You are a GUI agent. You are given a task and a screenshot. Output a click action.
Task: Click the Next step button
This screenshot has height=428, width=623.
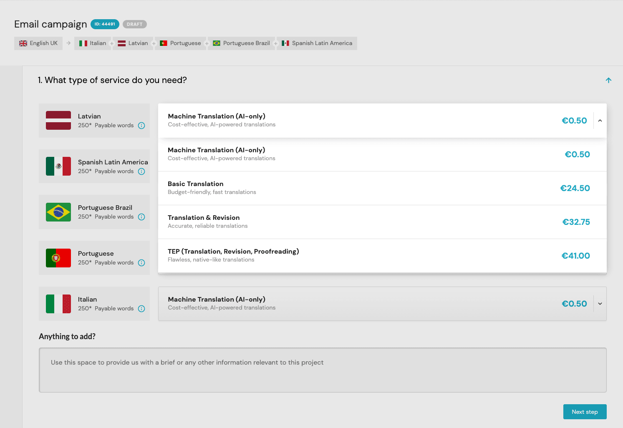[x=585, y=412]
